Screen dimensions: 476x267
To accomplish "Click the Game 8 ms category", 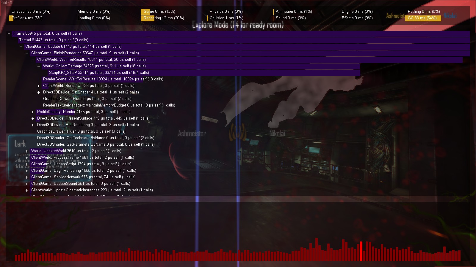I will click(159, 12).
